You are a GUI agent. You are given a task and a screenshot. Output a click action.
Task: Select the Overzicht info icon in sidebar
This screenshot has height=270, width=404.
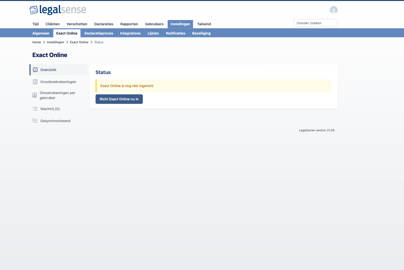coord(35,70)
